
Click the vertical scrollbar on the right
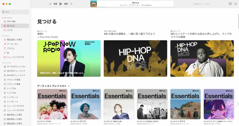point(238,21)
